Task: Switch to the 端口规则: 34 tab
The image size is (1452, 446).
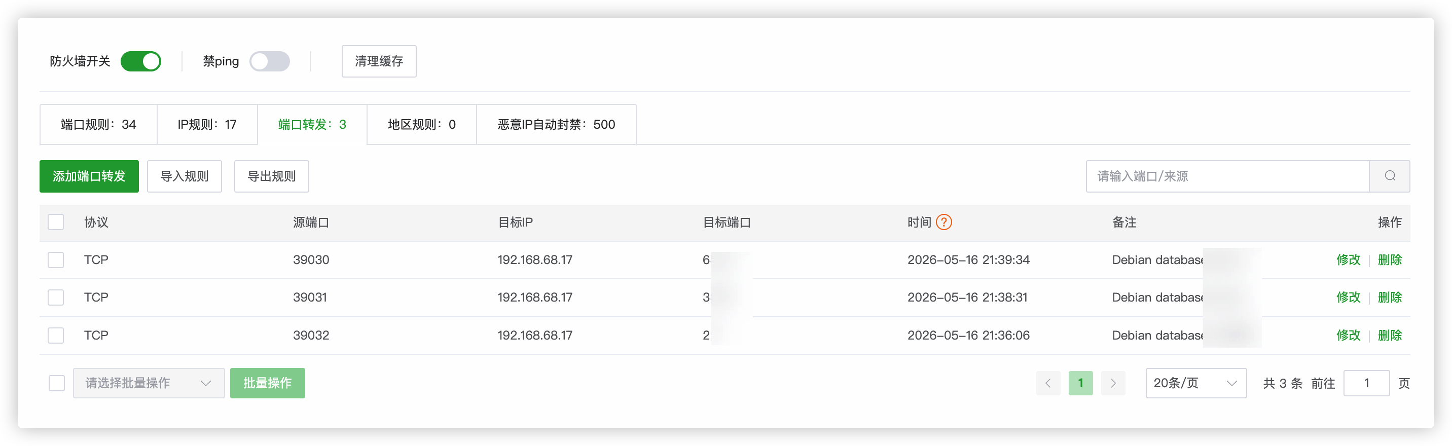Action: tap(99, 125)
